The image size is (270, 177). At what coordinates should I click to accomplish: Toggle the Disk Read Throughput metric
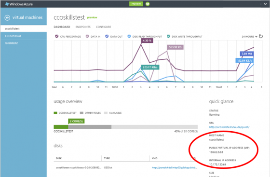(x=129, y=36)
